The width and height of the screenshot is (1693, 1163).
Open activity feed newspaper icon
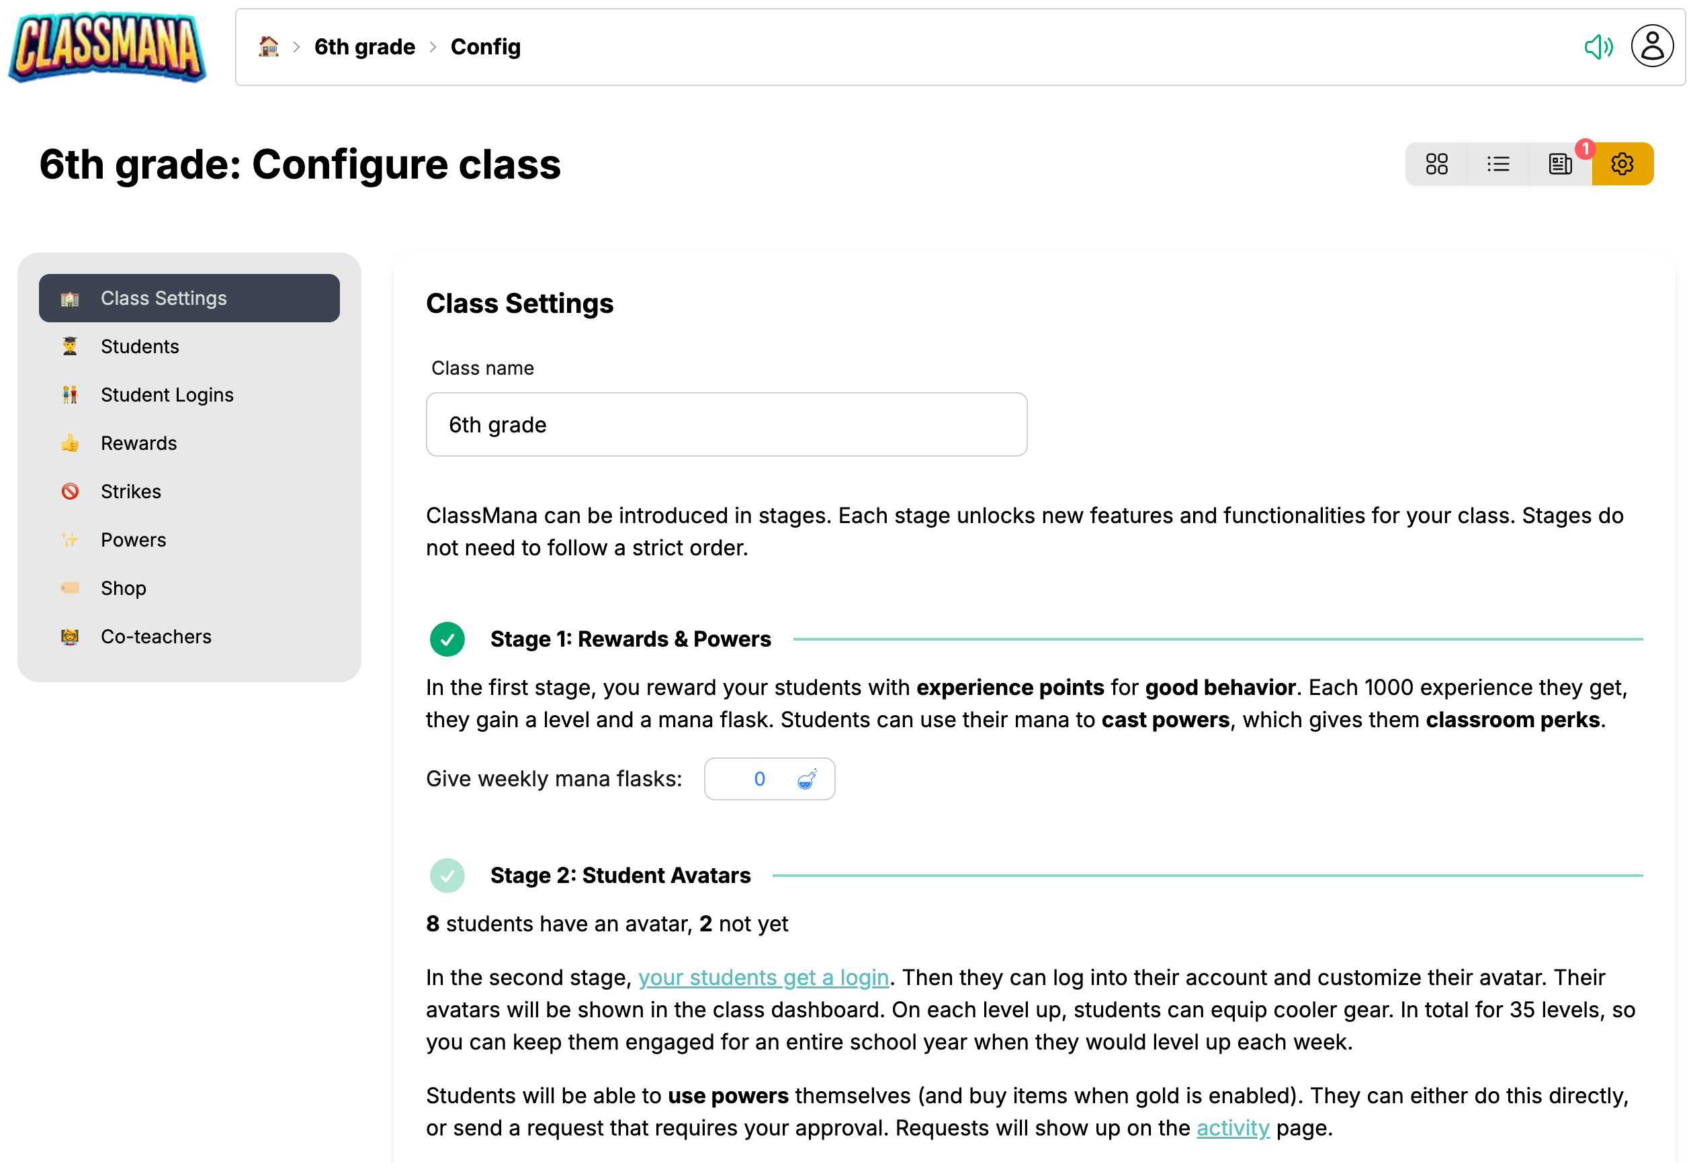[1559, 164]
